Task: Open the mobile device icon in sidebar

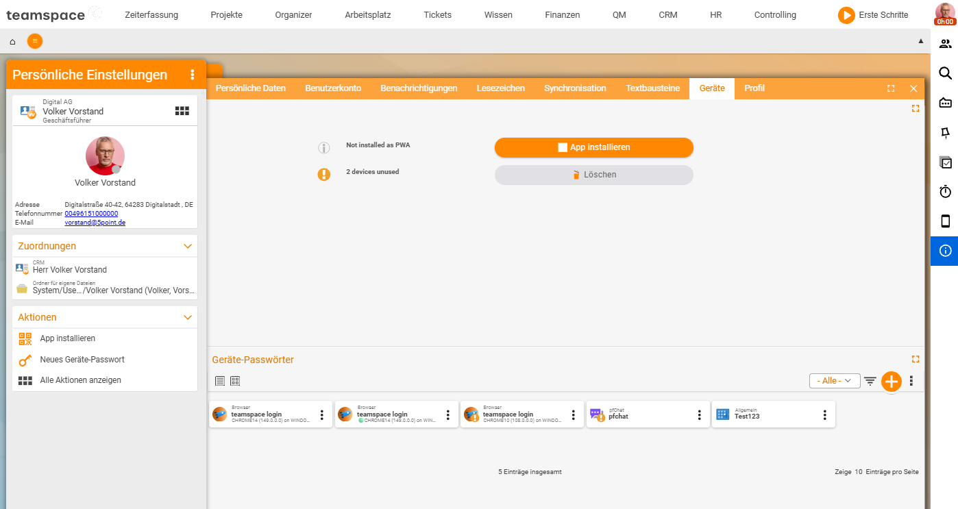Action: (x=945, y=221)
